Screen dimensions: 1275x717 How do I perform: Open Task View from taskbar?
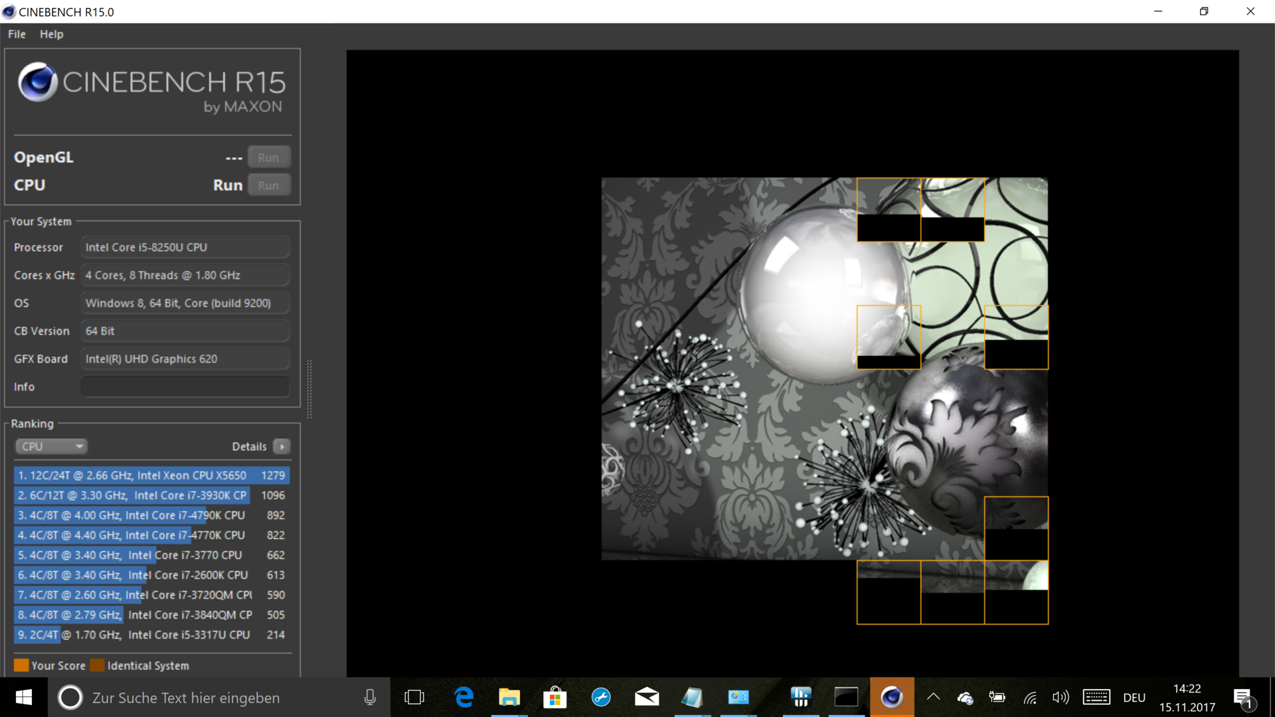click(414, 697)
